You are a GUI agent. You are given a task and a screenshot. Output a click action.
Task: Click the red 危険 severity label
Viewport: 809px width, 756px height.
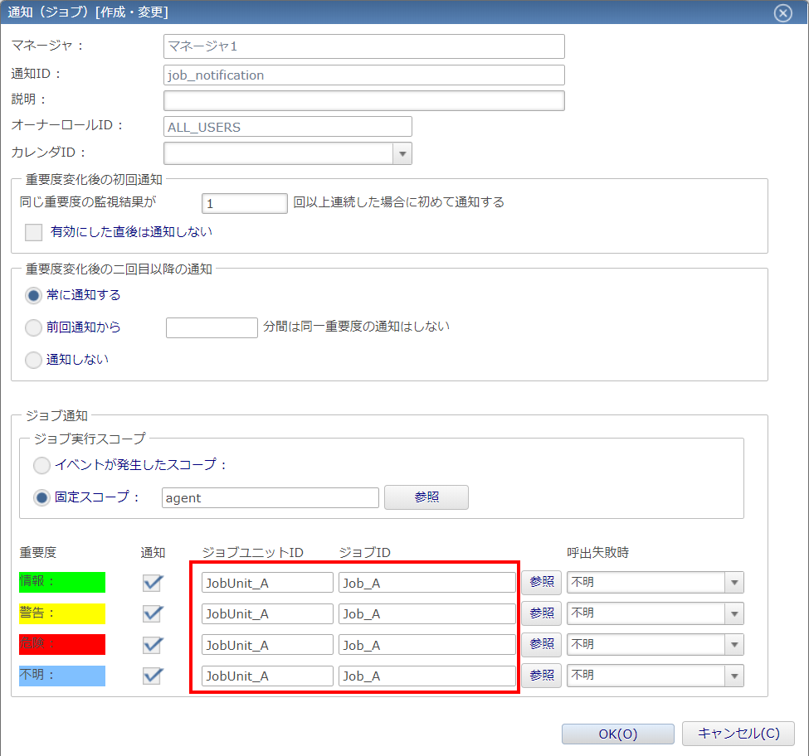coord(62,645)
